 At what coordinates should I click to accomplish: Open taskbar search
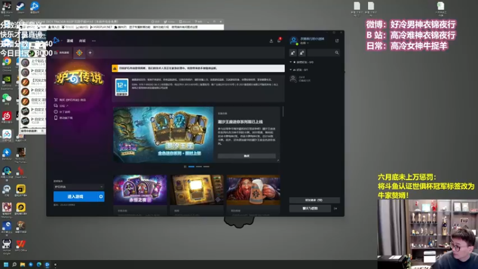[x=14, y=265]
